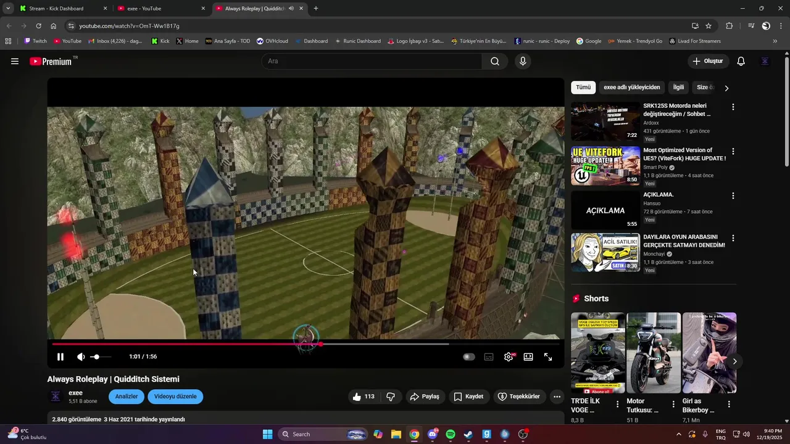790x444 pixels.
Task: Open options menu for AÇIKLAMA. video
Action: pos(733,195)
